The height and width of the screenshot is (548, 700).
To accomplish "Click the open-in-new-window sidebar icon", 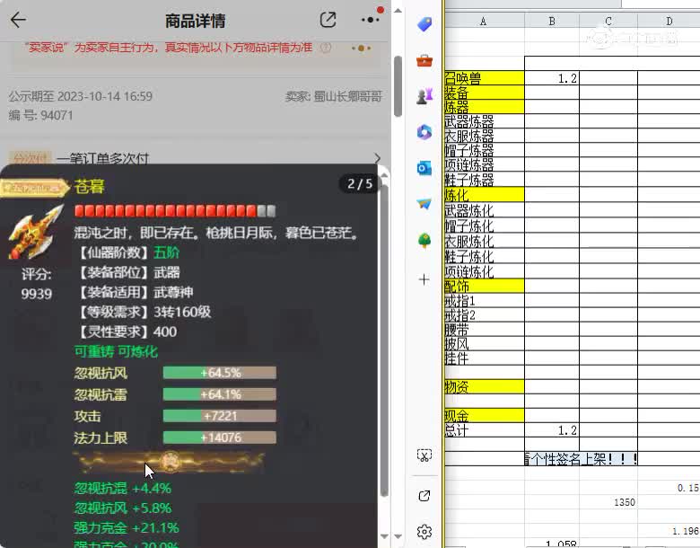I will click(424, 496).
